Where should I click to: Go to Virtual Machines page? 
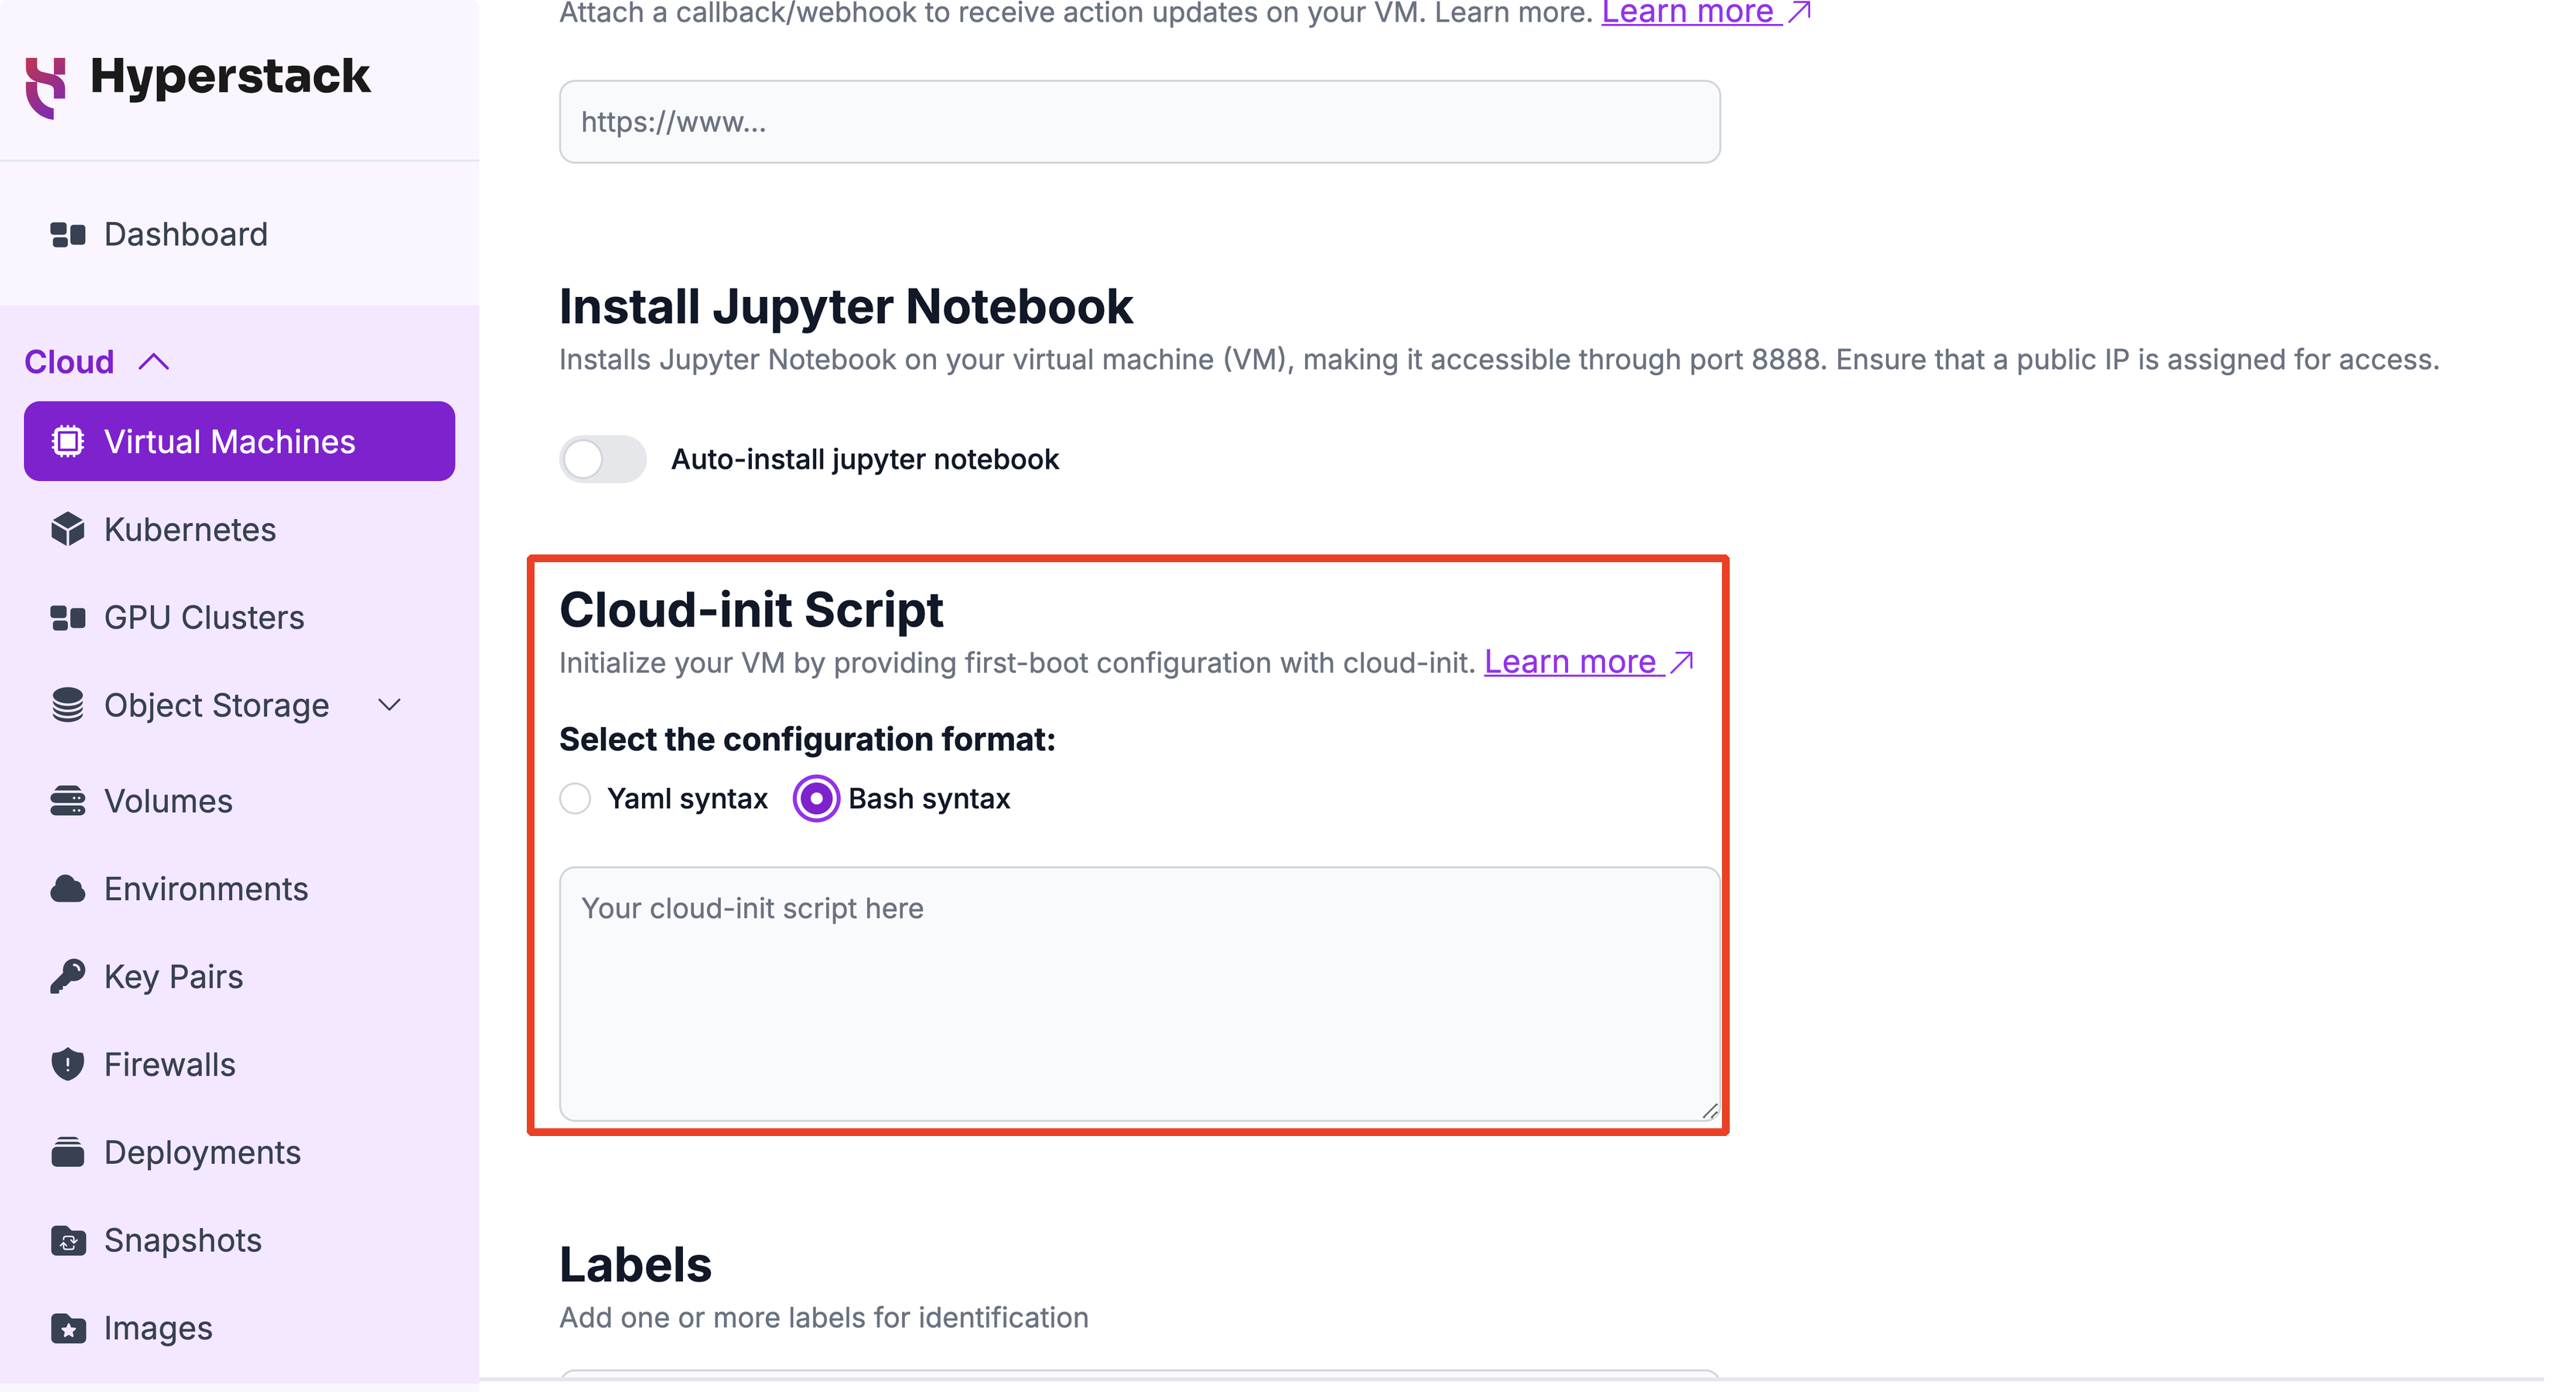[240, 441]
